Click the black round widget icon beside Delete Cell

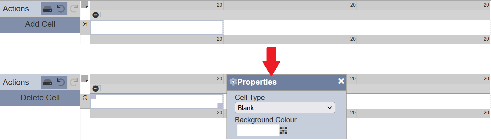click(x=95, y=88)
